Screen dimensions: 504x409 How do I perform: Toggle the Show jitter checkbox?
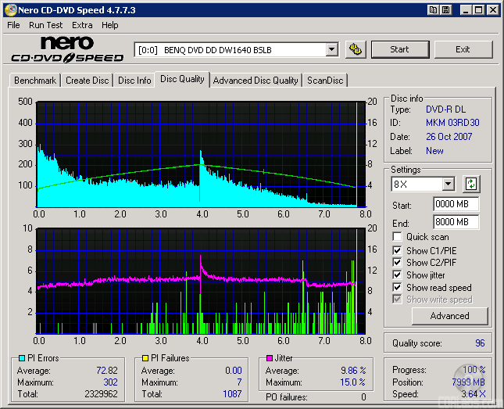398,275
